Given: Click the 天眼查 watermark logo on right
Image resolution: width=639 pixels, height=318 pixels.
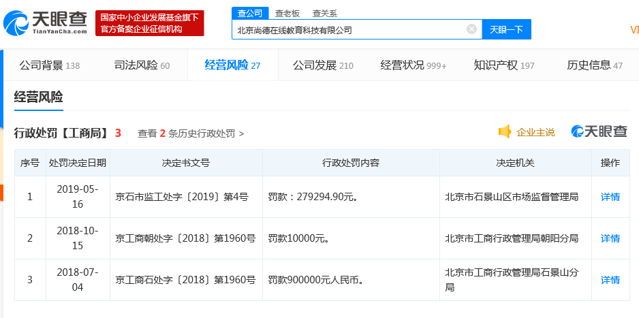Looking at the screenshot, I should [x=599, y=131].
